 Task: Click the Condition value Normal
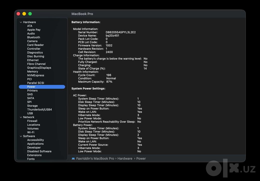tap(111, 78)
